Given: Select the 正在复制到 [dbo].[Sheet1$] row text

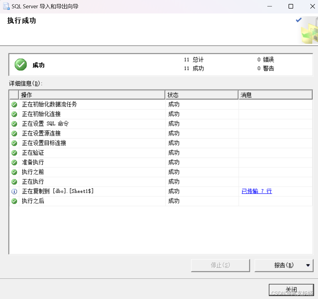Looking at the screenshot, I should tap(58, 191).
